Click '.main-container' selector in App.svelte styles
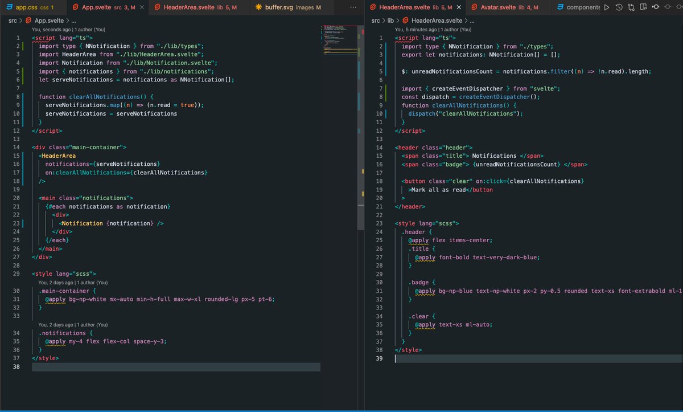 click(64, 291)
